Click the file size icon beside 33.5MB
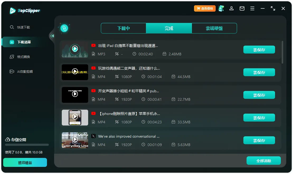Screen dimensions: 293x174 pyautogui.click(x=173, y=122)
